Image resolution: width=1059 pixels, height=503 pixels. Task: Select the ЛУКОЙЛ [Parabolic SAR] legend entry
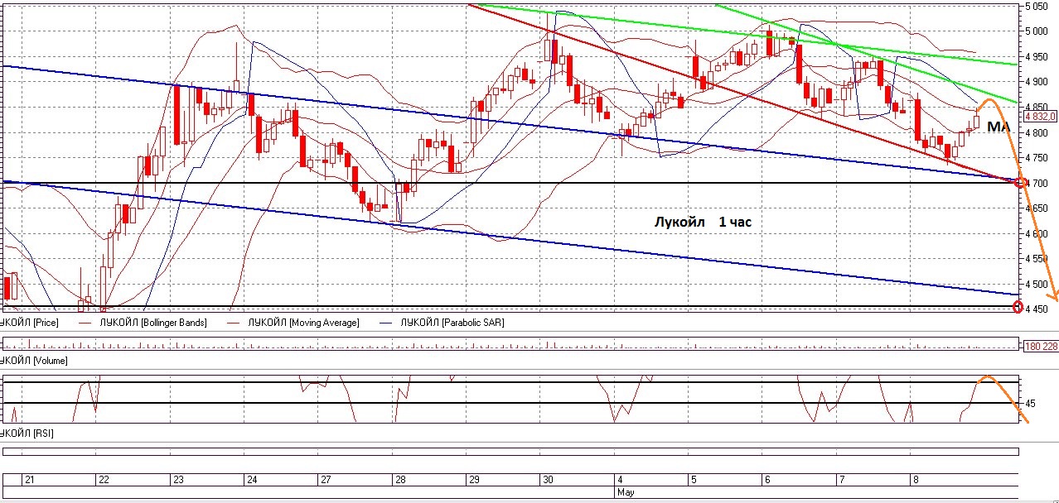[451, 322]
